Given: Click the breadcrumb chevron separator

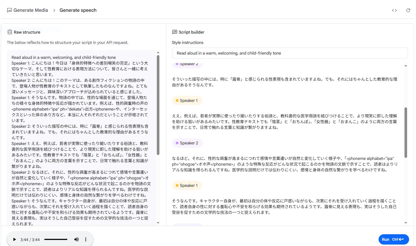Looking at the screenshot, I should 54,10.
